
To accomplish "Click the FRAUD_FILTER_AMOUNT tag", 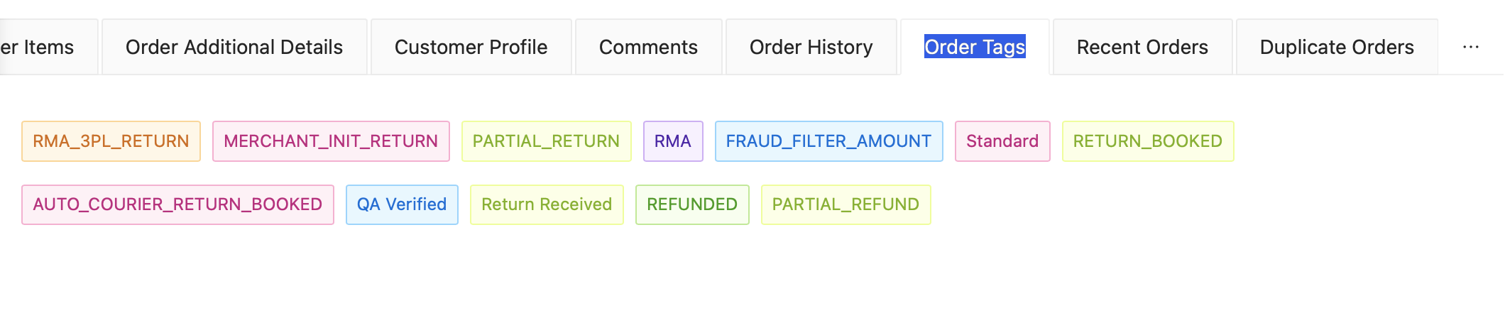I will coord(829,141).
